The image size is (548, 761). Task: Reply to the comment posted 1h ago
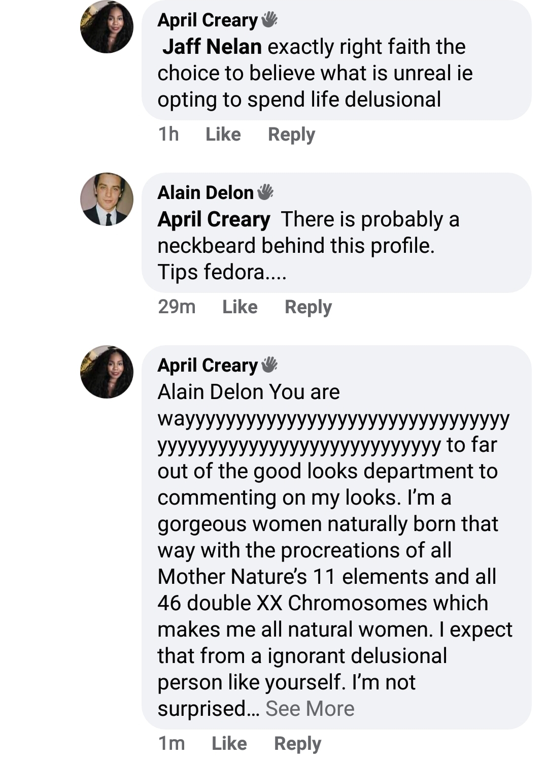coord(291,135)
